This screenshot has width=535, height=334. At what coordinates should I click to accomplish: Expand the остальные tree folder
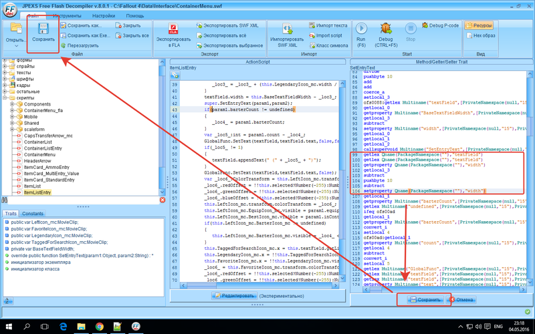click(x=5, y=92)
